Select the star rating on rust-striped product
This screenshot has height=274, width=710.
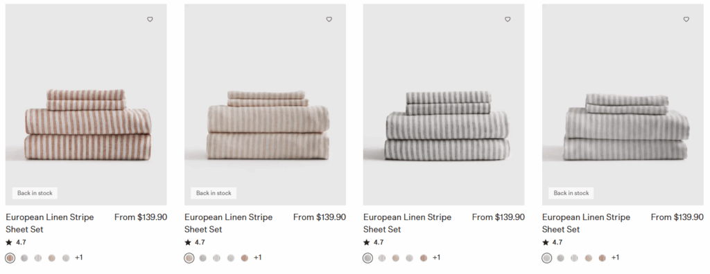tap(16, 242)
